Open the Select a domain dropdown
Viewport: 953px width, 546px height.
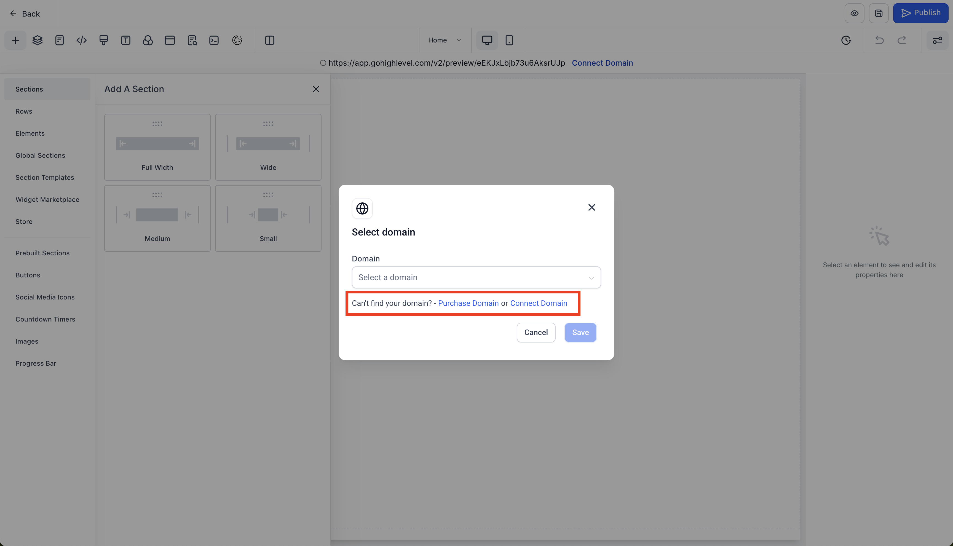[x=476, y=277]
